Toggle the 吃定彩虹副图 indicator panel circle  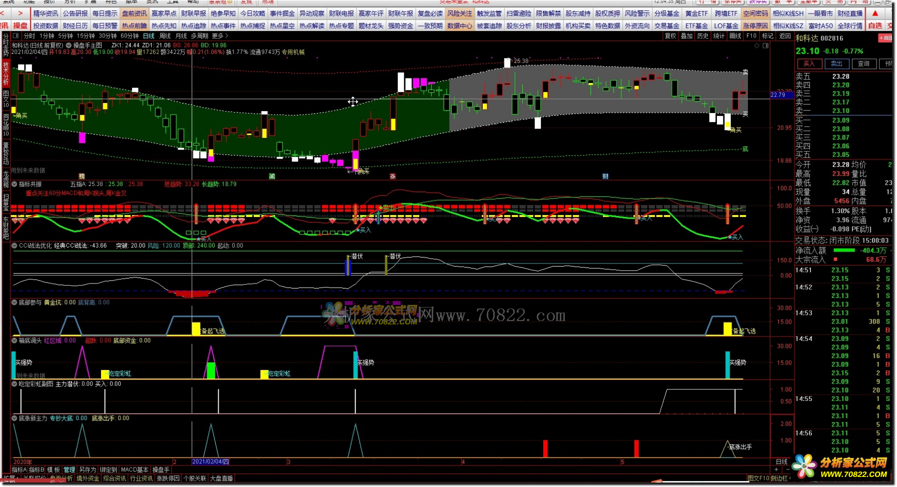[15, 384]
